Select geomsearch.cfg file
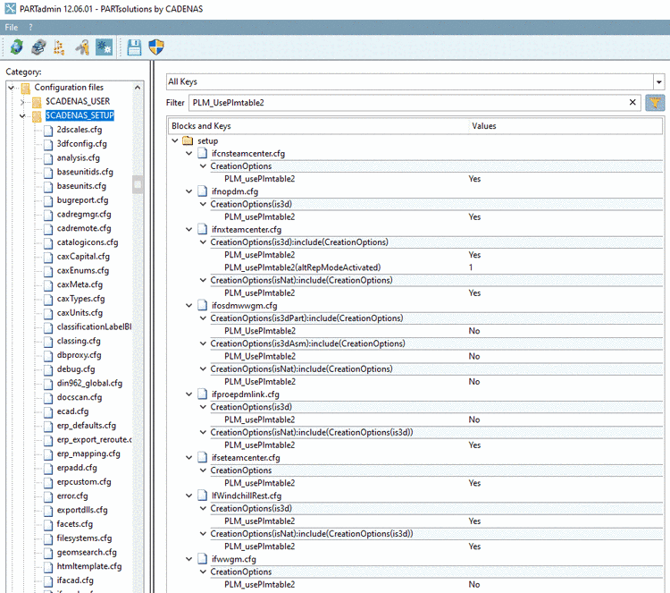 click(87, 553)
